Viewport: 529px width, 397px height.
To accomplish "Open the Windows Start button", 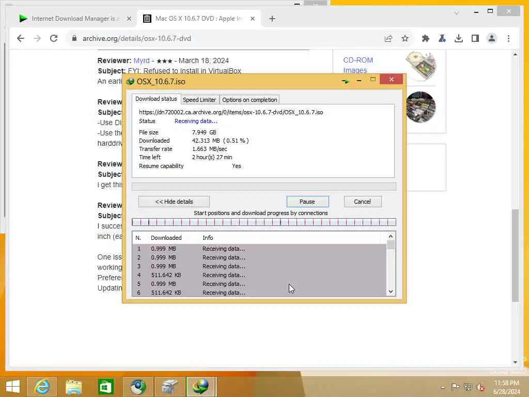I will click(13, 387).
